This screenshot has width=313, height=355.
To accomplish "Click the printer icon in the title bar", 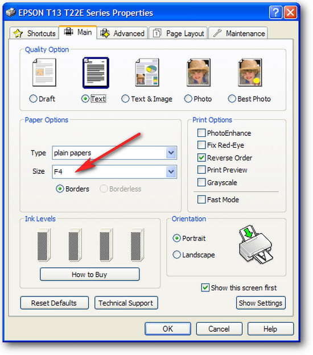I will pyautogui.click(x=11, y=12).
